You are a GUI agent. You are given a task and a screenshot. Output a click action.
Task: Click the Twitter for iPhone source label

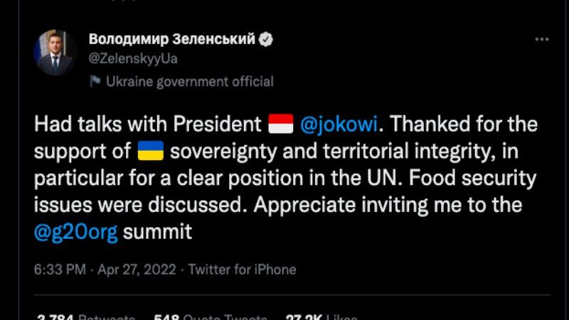(243, 270)
